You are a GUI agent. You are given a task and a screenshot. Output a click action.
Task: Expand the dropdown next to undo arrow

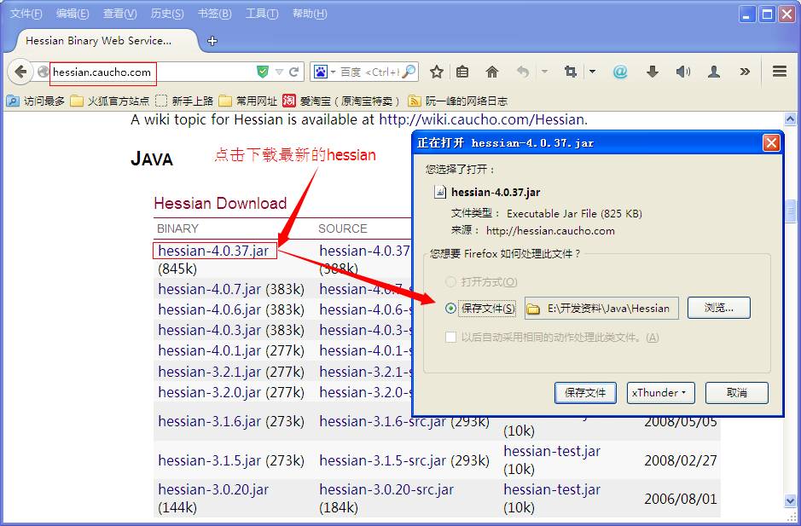click(544, 72)
